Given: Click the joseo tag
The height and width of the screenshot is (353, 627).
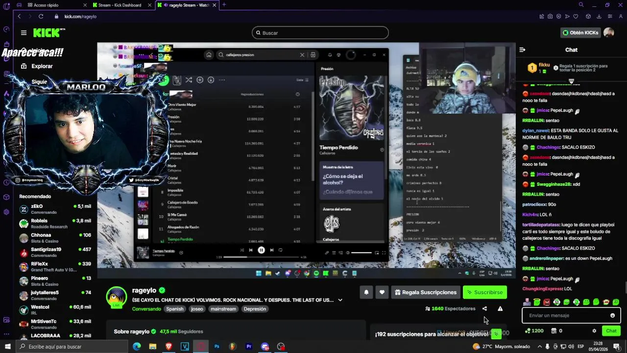Looking at the screenshot, I should 197,309.
